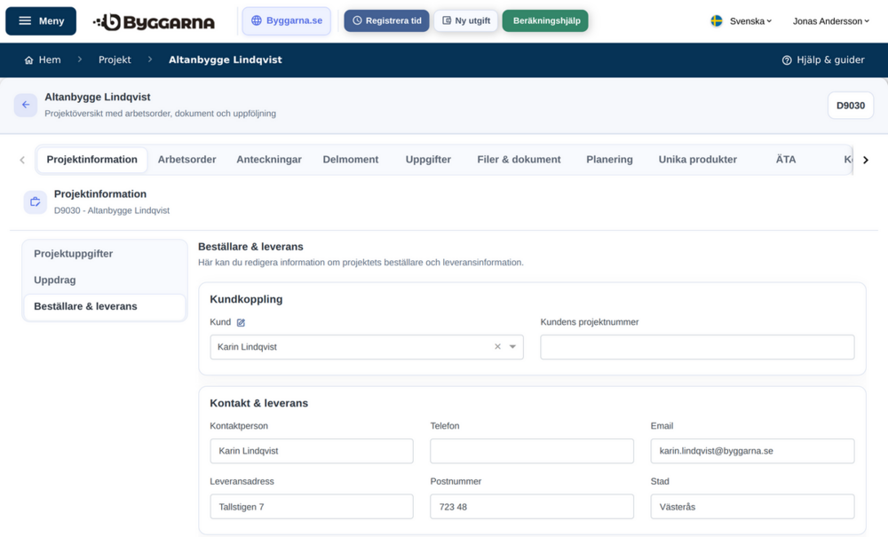The width and height of the screenshot is (888, 537).
Task: Click the Leveransadress field
Action: (x=312, y=507)
